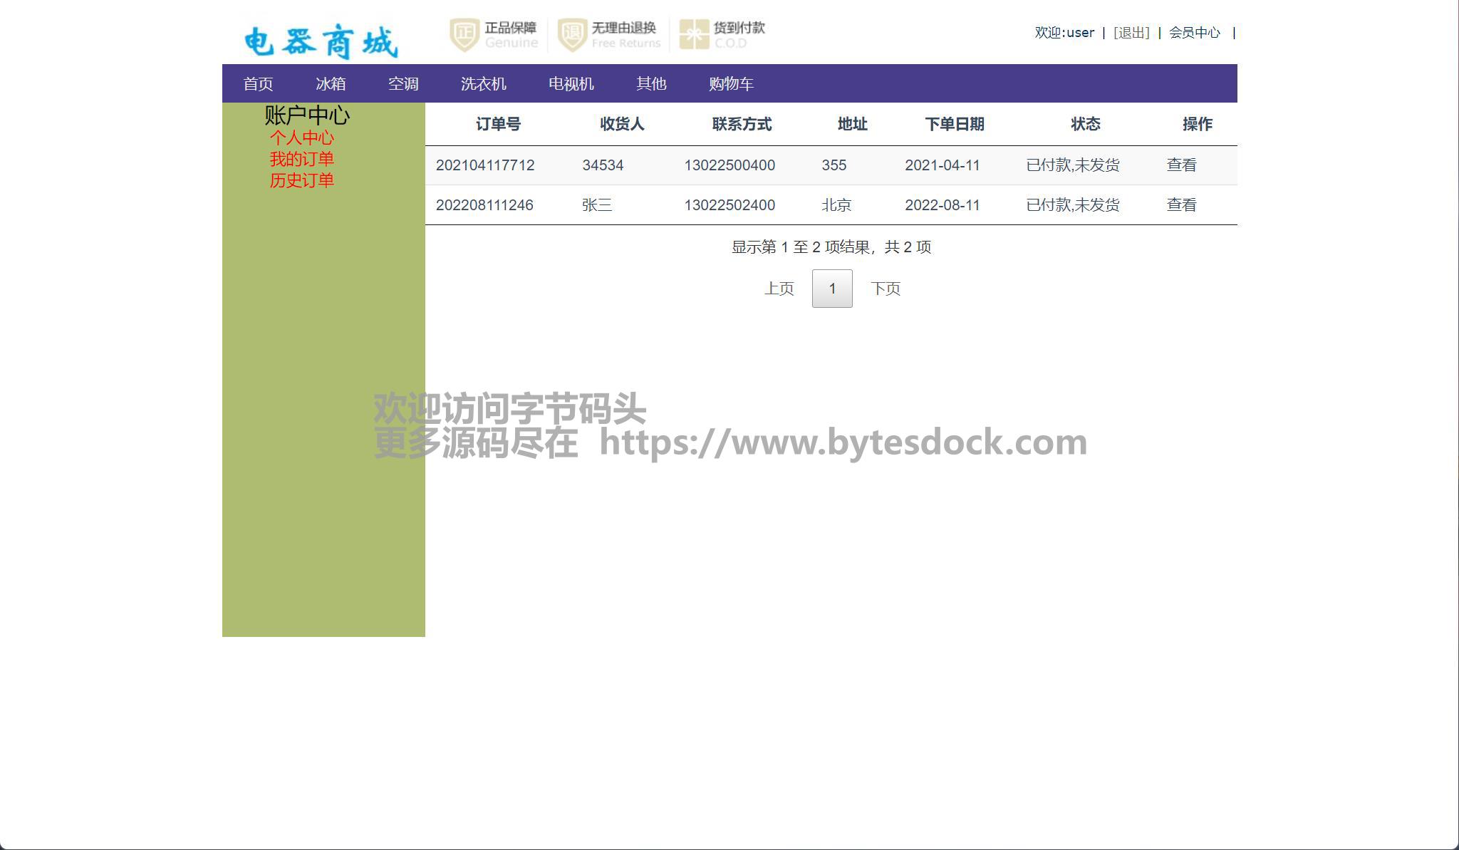Image resolution: width=1459 pixels, height=850 pixels.
Task: Click the 正品保障 Genuine badge icon
Action: [x=464, y=35]
